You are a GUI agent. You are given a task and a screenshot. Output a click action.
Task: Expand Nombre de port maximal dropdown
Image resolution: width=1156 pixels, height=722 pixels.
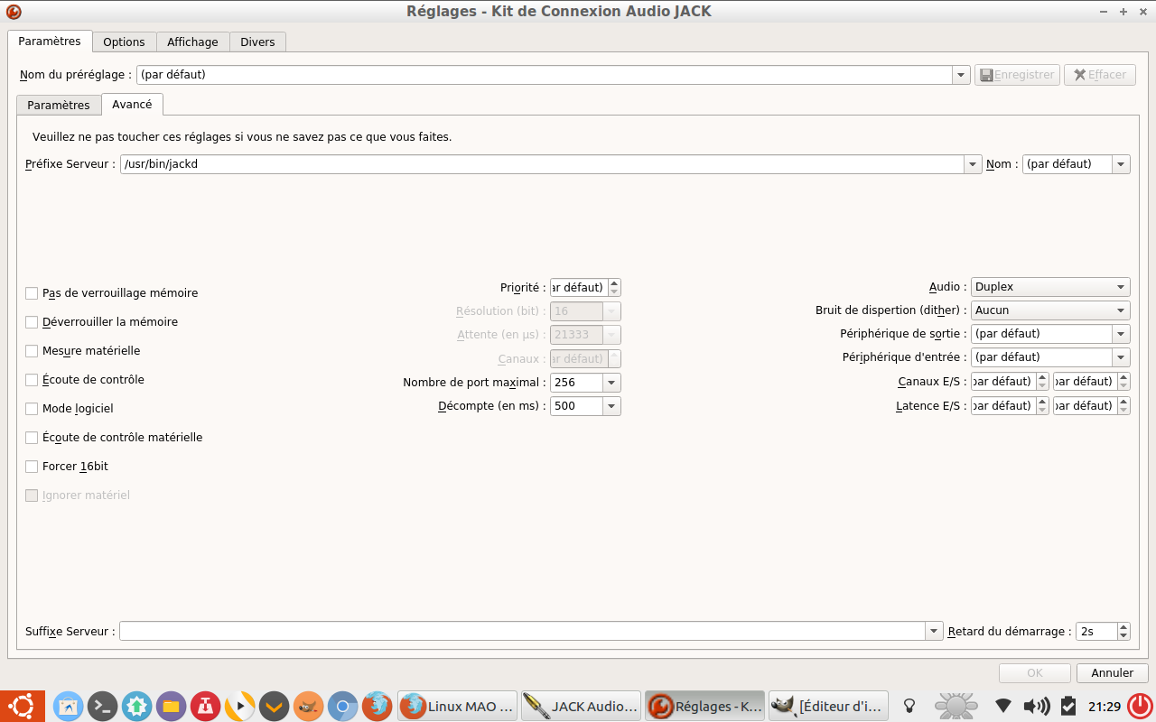(x=611, y=383)
